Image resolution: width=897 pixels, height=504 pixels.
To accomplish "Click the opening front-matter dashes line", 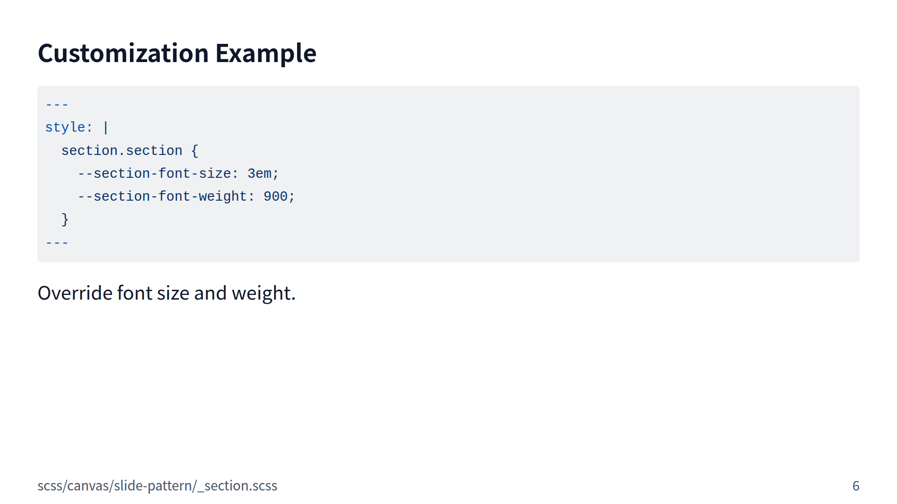I will [57, 105].
